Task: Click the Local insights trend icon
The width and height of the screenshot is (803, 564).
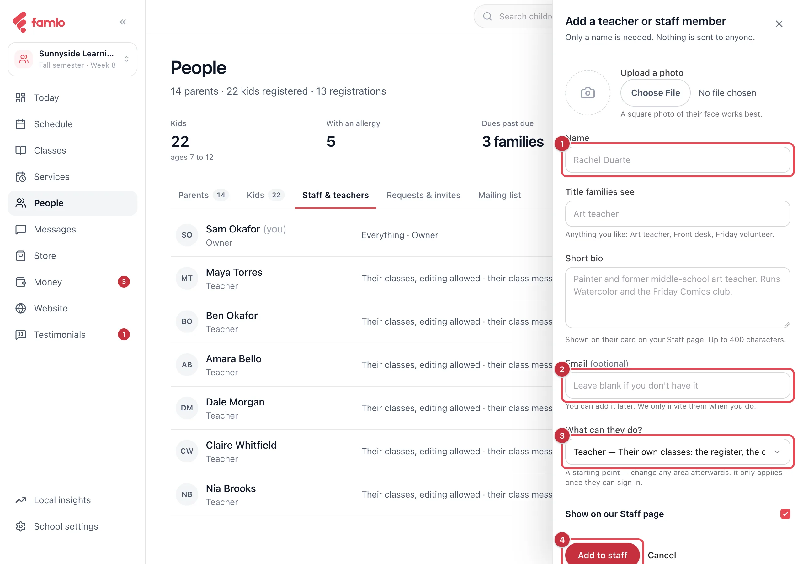Action: [x=21, y=500]
